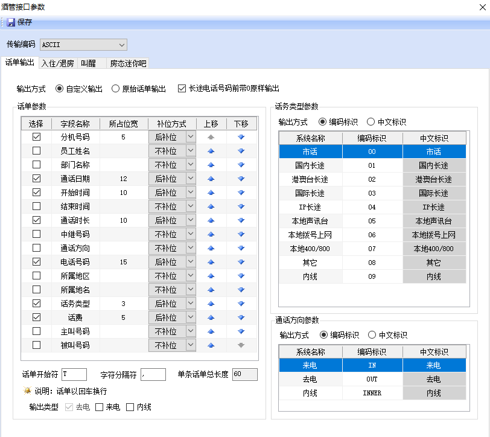Click up arrow for 通话日期 row
Image resolution: width=490 pixels, height=437 pixels.
coord(211,179)
